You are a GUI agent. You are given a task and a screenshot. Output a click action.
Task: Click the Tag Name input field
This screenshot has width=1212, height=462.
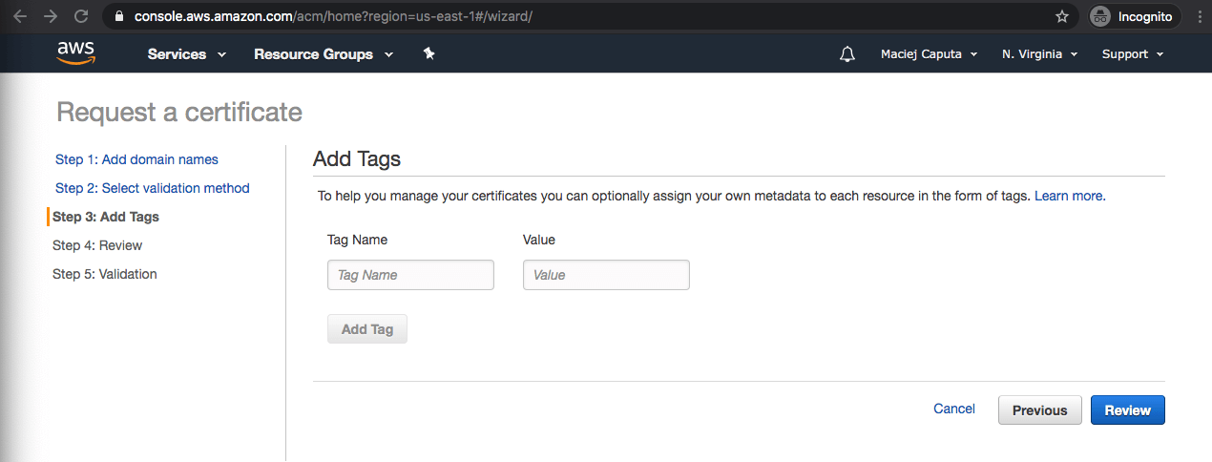410,275
